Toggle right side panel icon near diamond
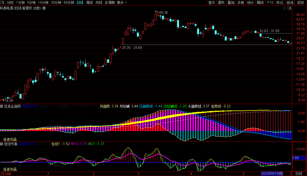The image size is (307, 176). 289,8
